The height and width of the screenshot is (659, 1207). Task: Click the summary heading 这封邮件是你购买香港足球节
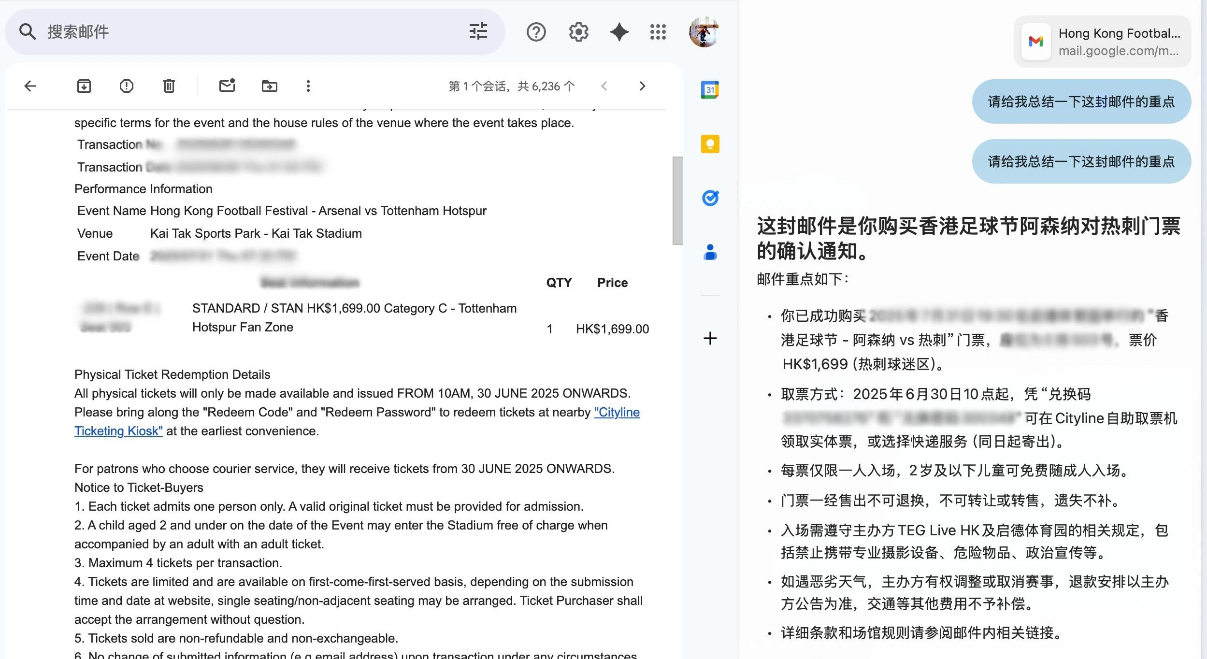tap(968, 238)
